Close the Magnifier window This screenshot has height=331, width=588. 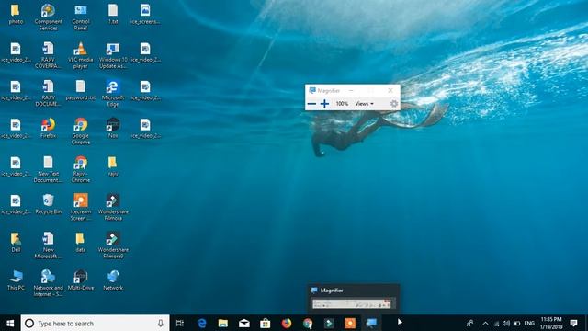click(390, 90)
